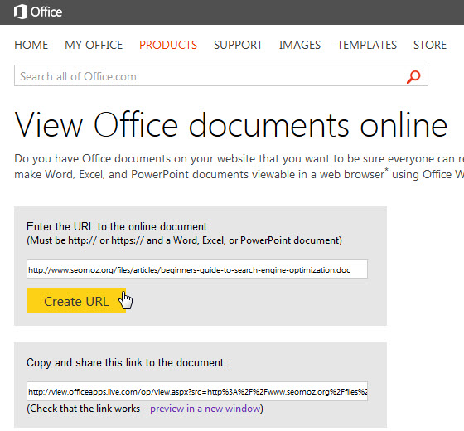Click the footnote asterisk after web browser
This screenshot has height=431, width=464.
point(386,170)
